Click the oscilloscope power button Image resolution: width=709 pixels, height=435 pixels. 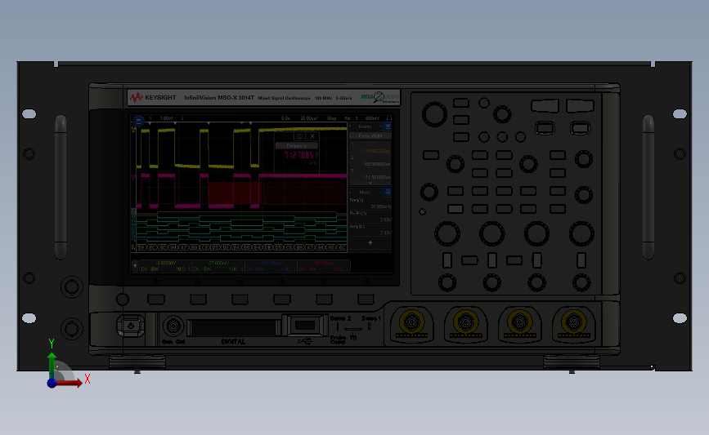pos(131,326)
